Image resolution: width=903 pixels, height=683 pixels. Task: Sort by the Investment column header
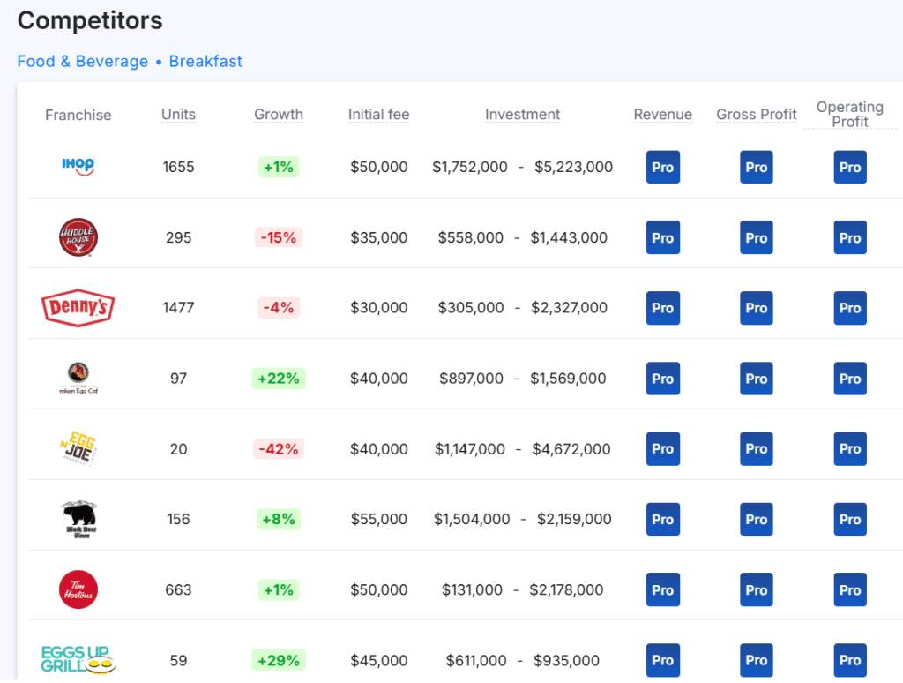[x=522, y=114]
